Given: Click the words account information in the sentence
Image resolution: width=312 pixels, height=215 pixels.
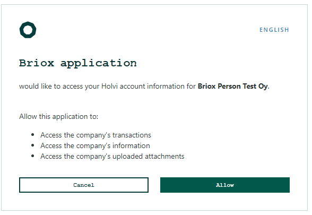Looking at the screenshot, I should [x=152, y=86].
